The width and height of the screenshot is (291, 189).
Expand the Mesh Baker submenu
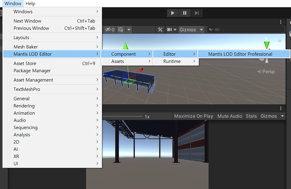coord(52,47)
